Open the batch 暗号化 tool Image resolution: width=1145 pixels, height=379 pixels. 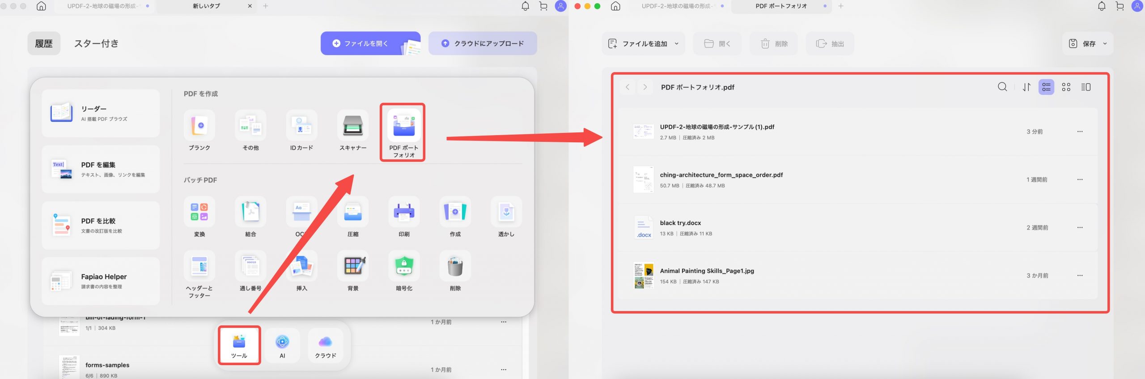pyautogui.click(x=404, y=266)
